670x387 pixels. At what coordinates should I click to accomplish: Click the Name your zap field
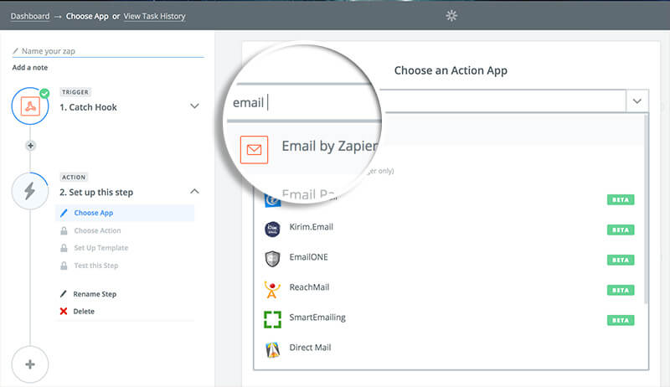(x=108, y=51)
